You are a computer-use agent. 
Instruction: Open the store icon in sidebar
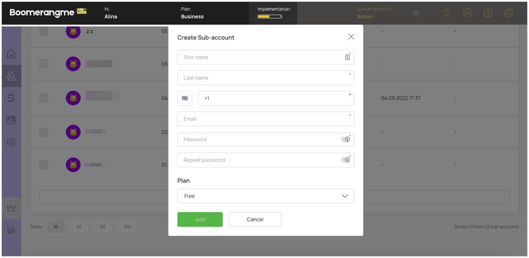click(11, 231)
